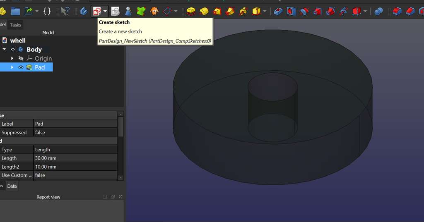Click the Report view panel title
424x222 pixels.
click(x=48, y=197)
